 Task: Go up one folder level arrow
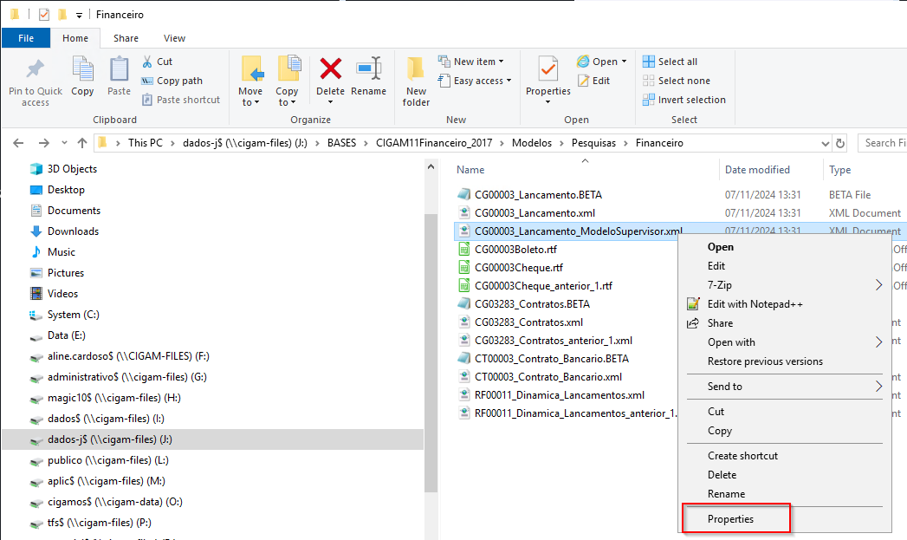[x=82, y=143]
